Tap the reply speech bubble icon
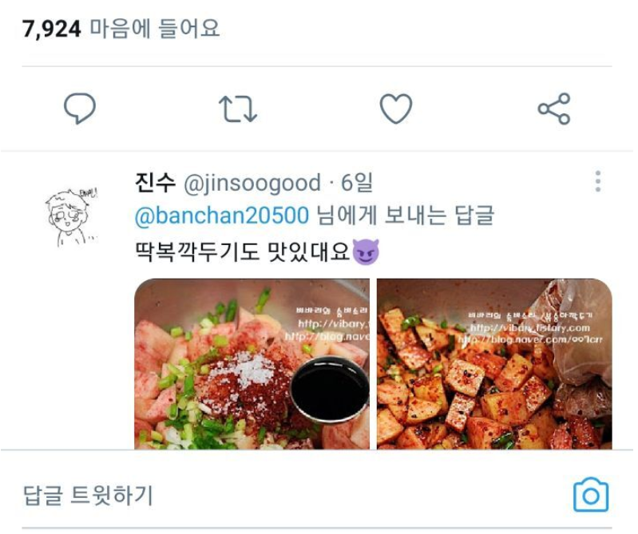This screenshot has width=638, height=534. pos(80,109)
